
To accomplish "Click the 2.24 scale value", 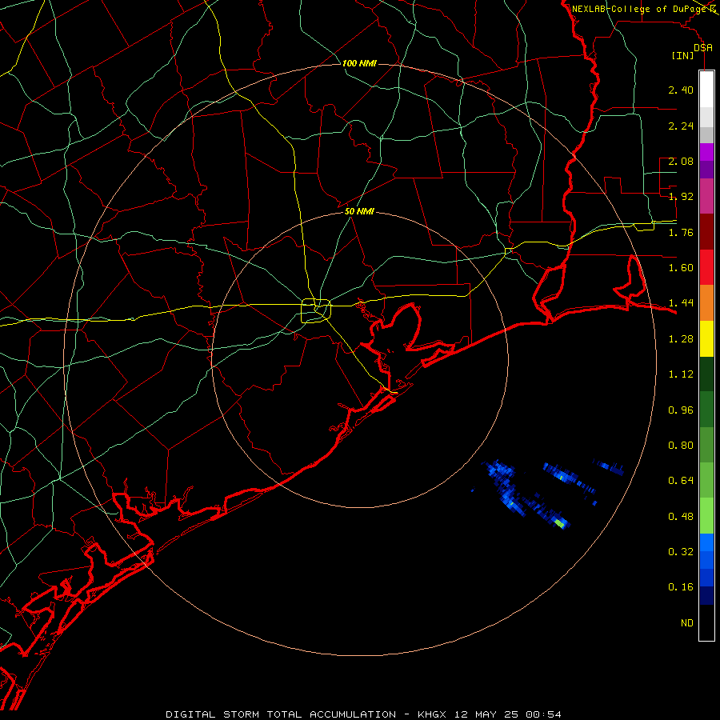I will point(681,126).
